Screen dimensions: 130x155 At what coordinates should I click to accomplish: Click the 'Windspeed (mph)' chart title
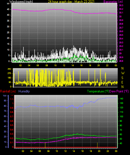click(21, 2)
